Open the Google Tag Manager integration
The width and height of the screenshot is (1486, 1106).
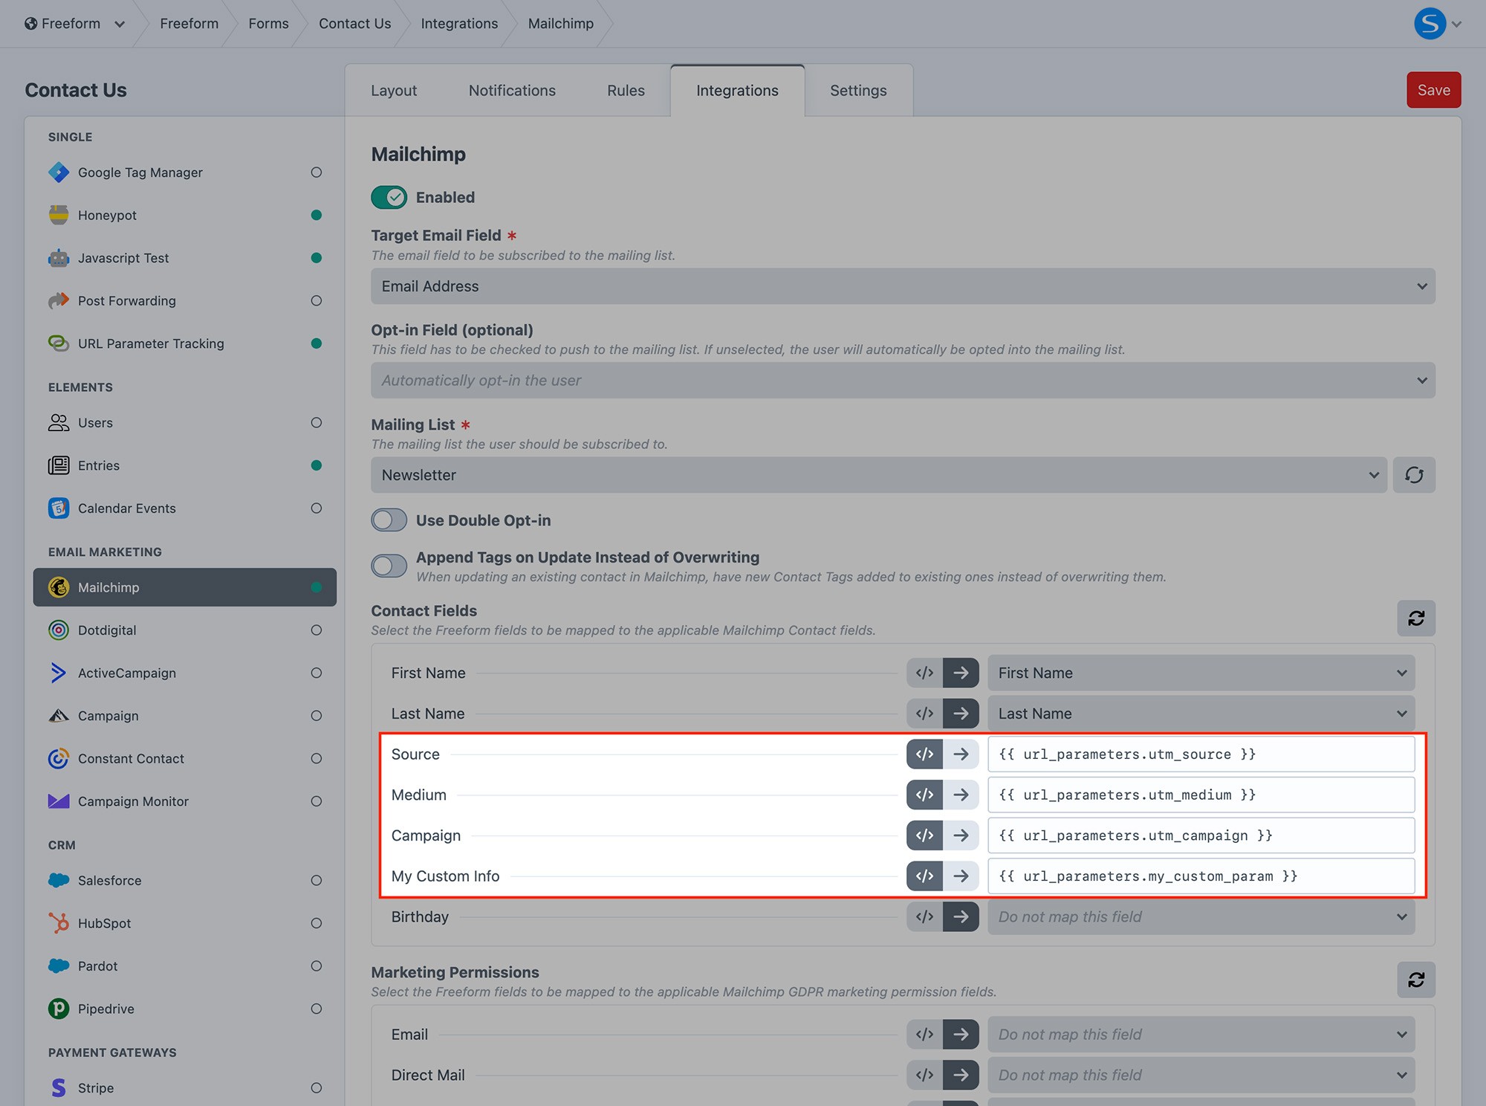[x=184, y=172]
